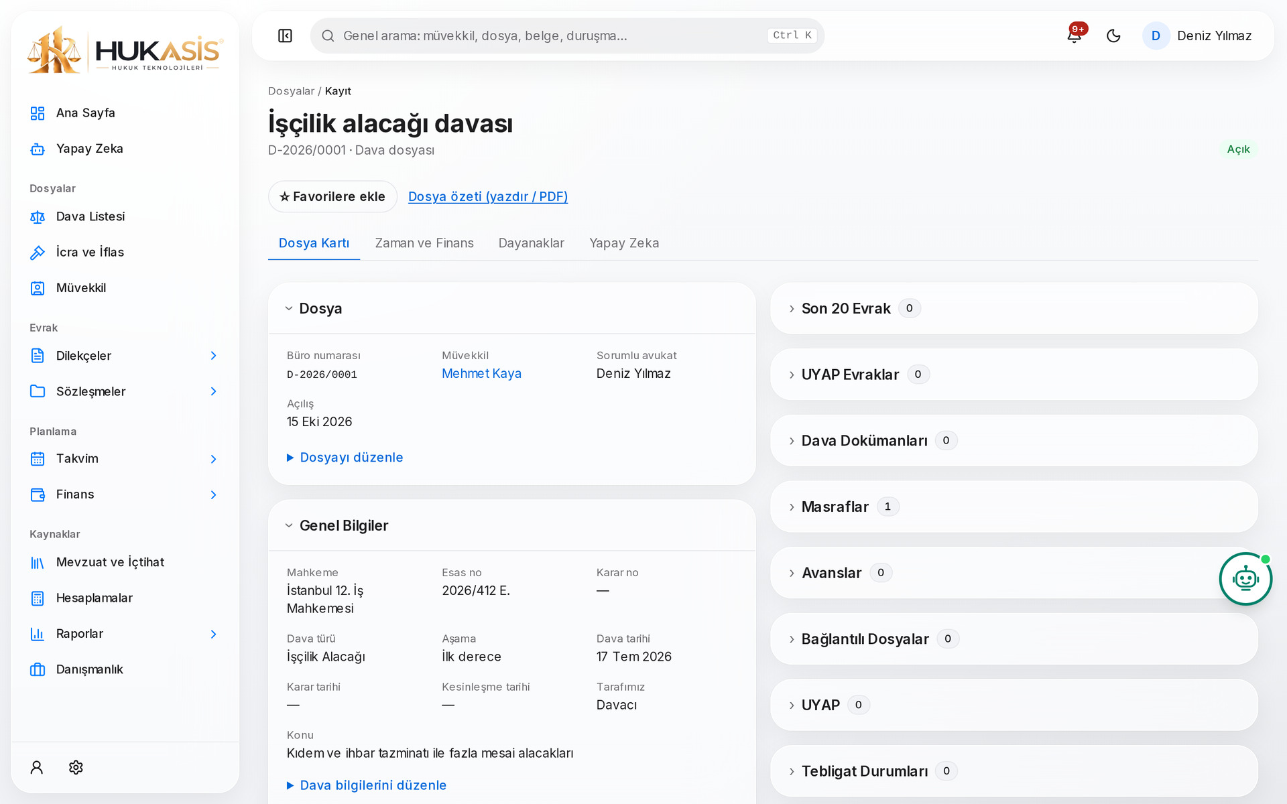Expand the Dilekçeler submenu chevron

[x=213, y=356]
